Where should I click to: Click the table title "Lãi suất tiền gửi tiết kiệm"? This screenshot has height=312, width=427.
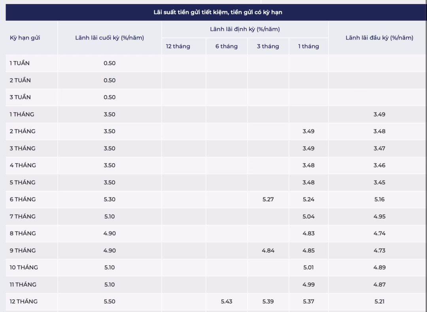(x=217, y=12)
